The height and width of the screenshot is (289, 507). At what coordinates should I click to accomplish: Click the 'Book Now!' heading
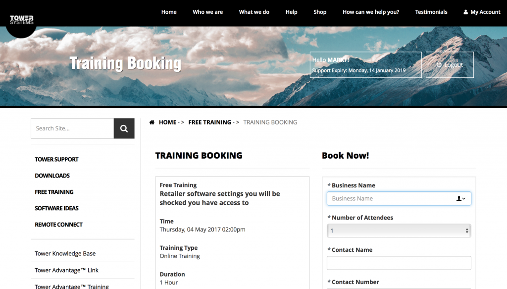(345, 155)
